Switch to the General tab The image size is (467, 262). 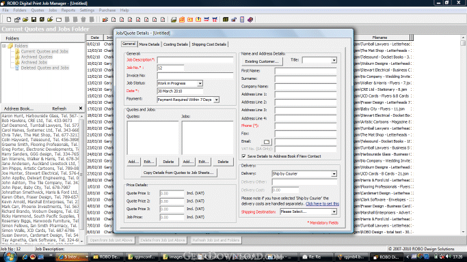pyautogui.click(x=129, y=44)
